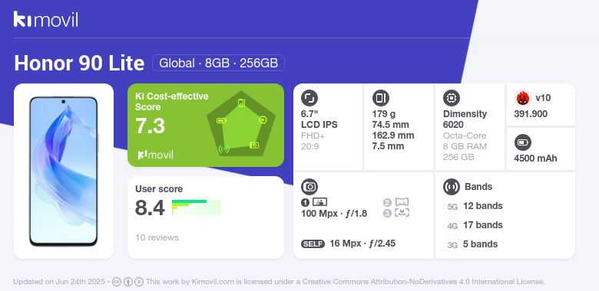This screenshot has width=599, height=291.
Task: Click the 5G 12 bands entry
Action: coord(474,207)
